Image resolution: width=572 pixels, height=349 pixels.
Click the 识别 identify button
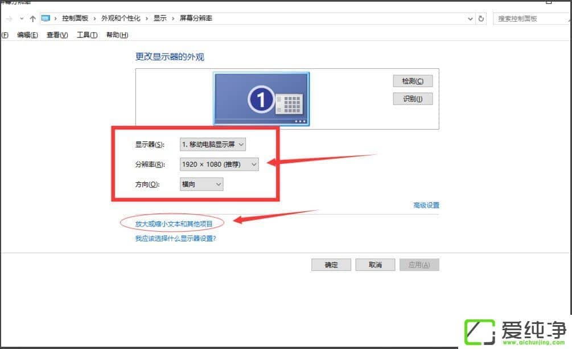click(412, 98)
